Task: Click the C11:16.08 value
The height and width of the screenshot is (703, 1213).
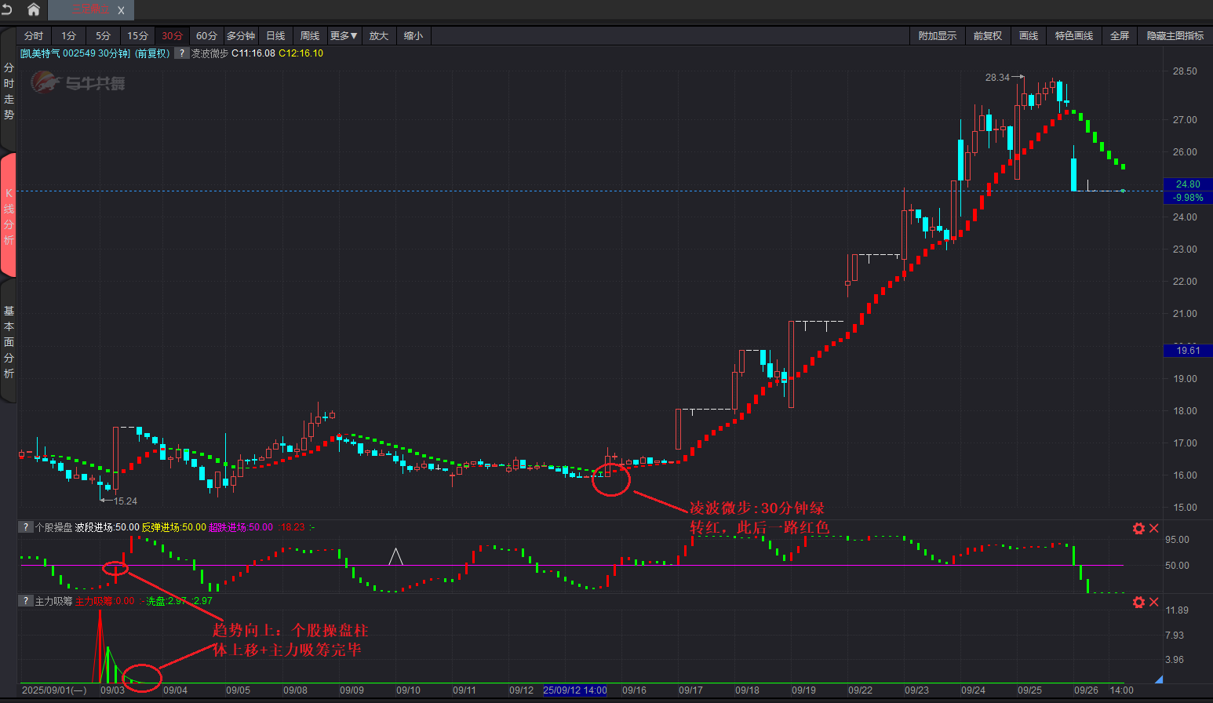Action: click(253, 53)
